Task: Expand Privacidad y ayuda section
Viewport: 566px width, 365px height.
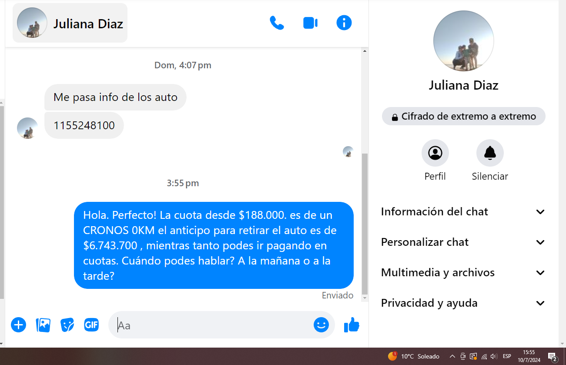Action: [x=463, y=303]
